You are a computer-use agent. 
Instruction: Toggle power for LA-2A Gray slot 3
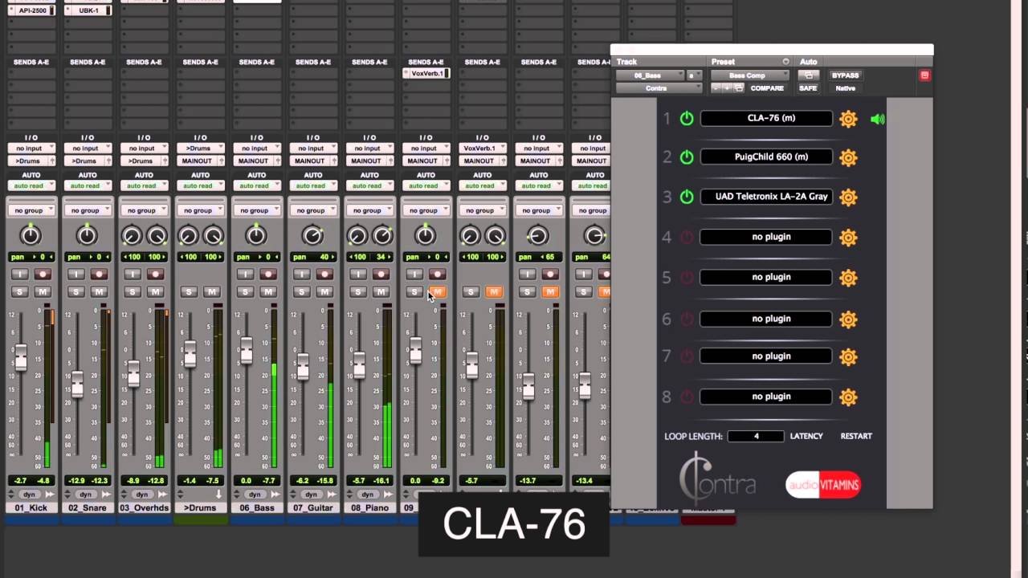[x=687, y=197]
